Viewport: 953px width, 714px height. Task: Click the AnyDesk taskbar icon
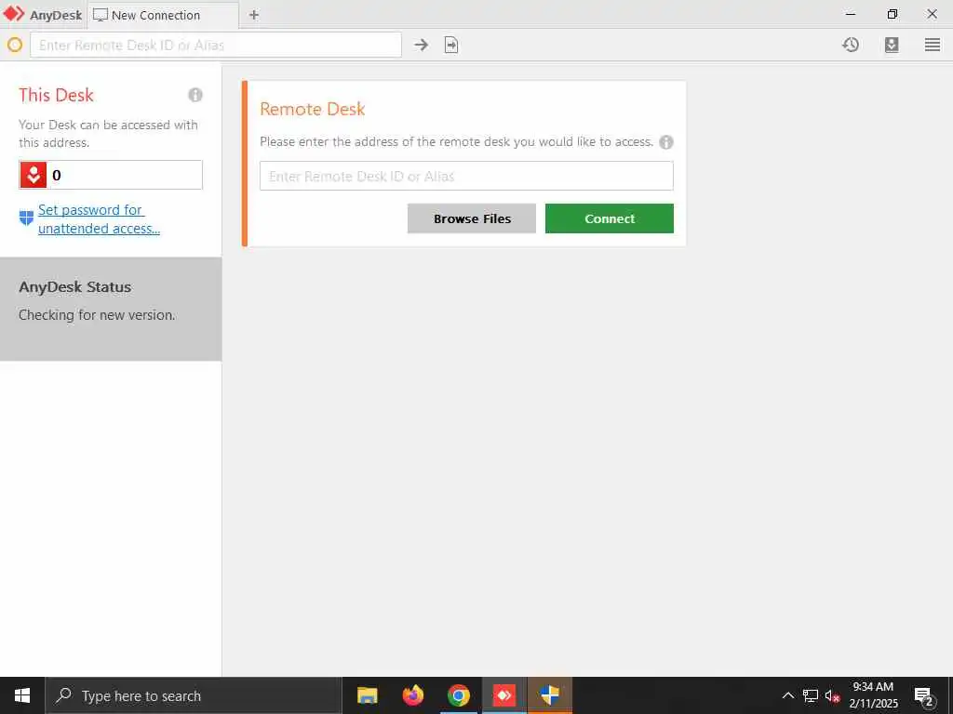pos(503,695)
